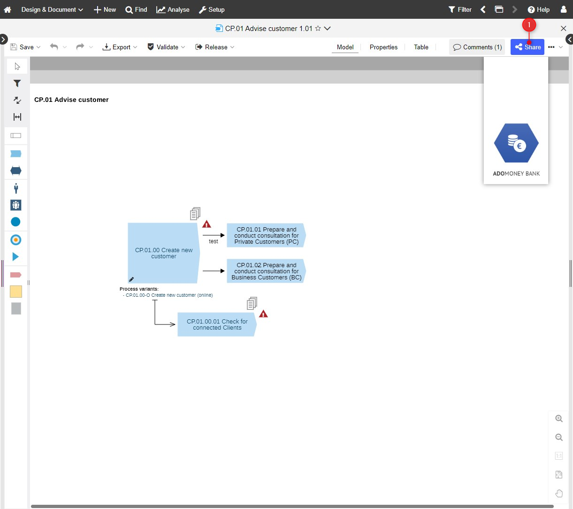Pick the actor person icon in the palette
This screenshot has width=573, height=509.
pos(16,188)
